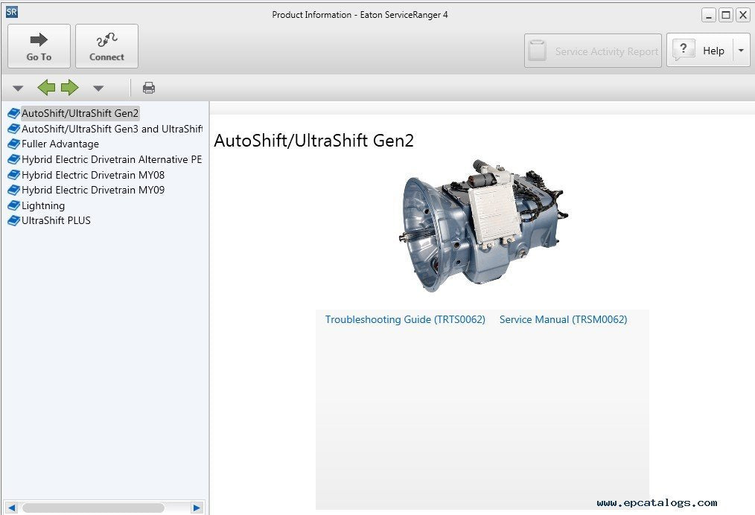Click the green forward navigation arrow
This screenshot has height=515, width=755.
tap(69, 87)
